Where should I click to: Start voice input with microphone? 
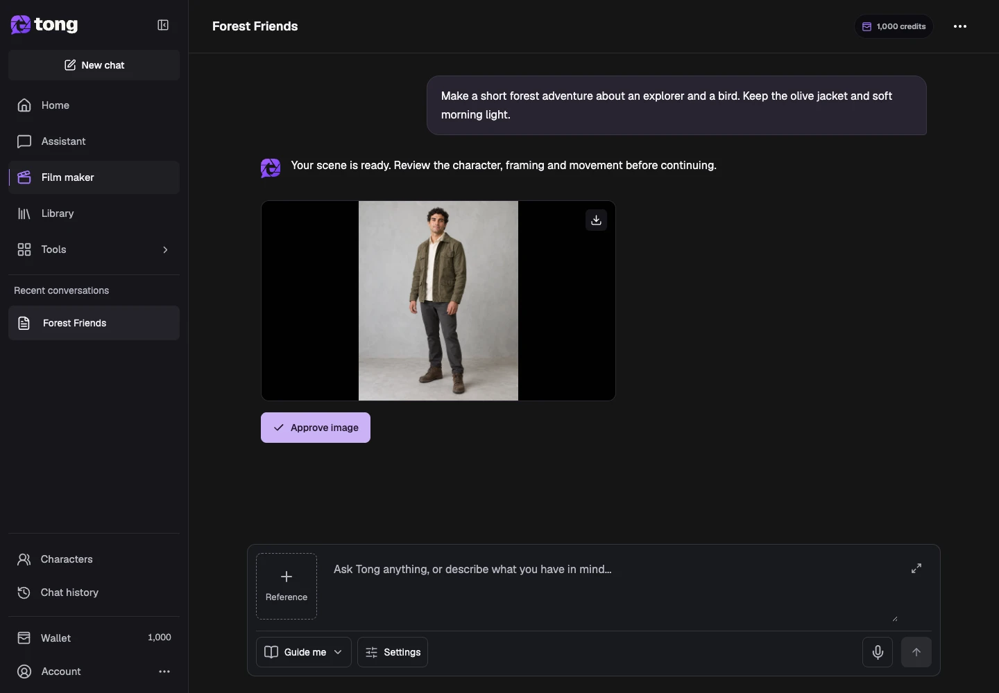click(x=878, y=652)
